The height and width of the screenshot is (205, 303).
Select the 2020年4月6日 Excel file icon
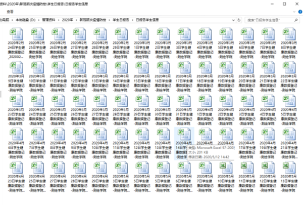(16, 134)
